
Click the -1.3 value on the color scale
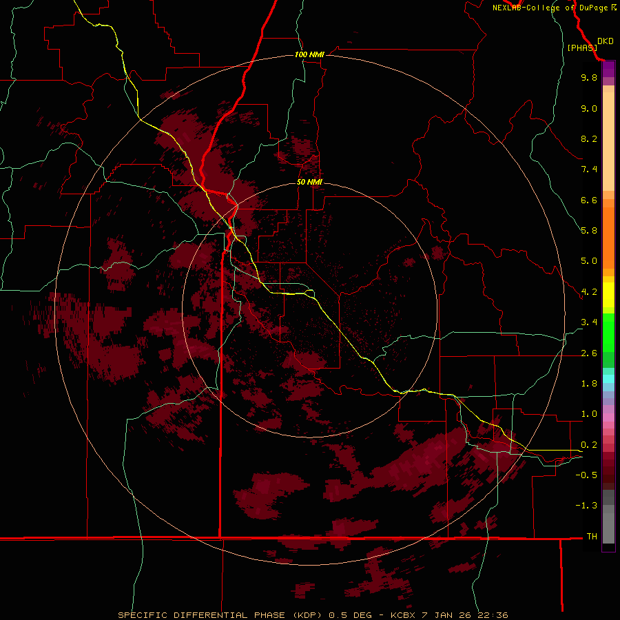pos(586,506)
